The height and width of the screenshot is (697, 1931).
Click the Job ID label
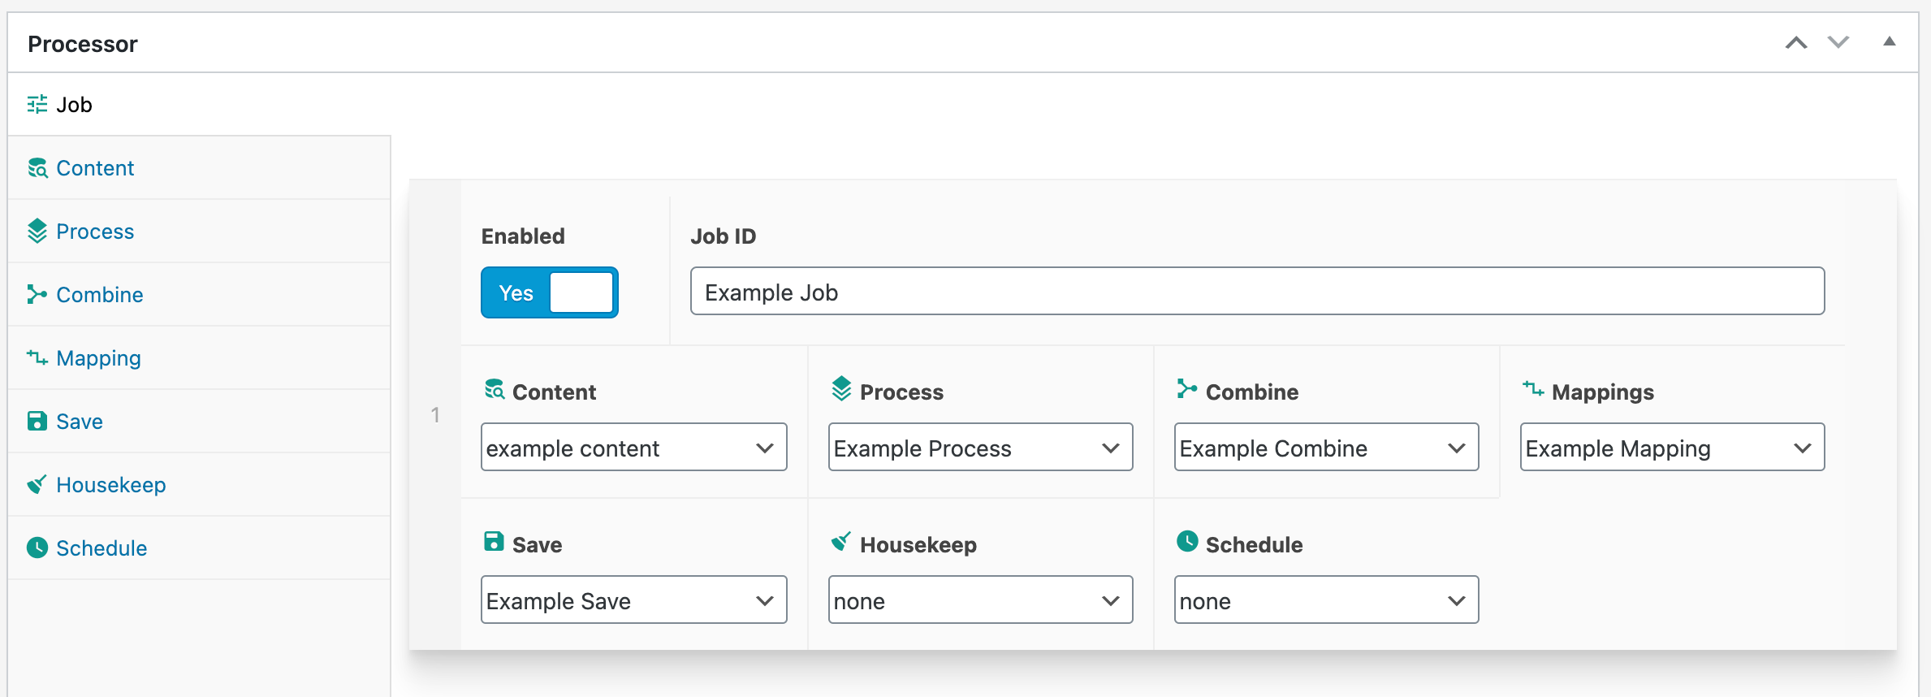[x=724, y=236]
